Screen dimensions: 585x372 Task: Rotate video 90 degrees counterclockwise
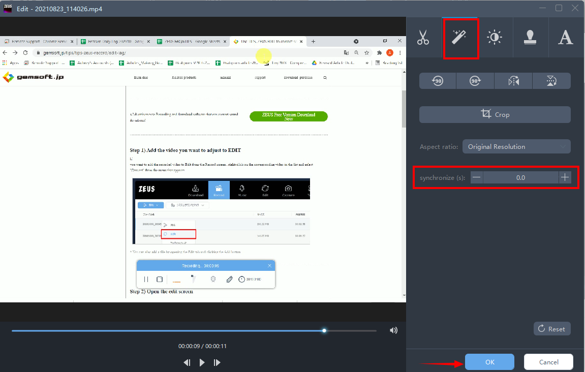pyautogui.click(x=438, y=81)
